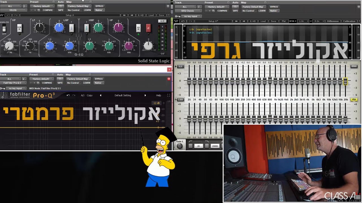Click A→B copy button in SSL EQ
This screenshot has width=362, height=203.
coord(141,15)
